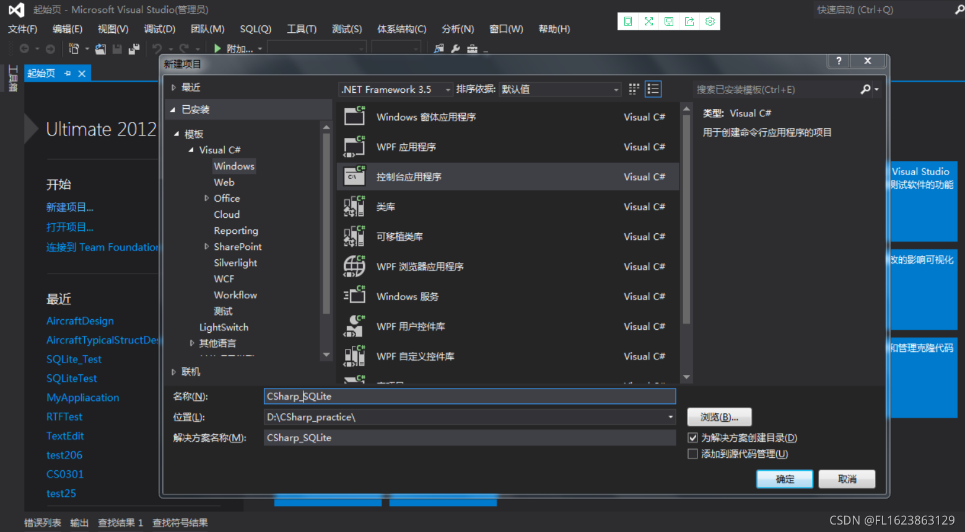Click the green save icon above Quick Launch
Viewport: 965px width, 532px height.
[669, 21]
